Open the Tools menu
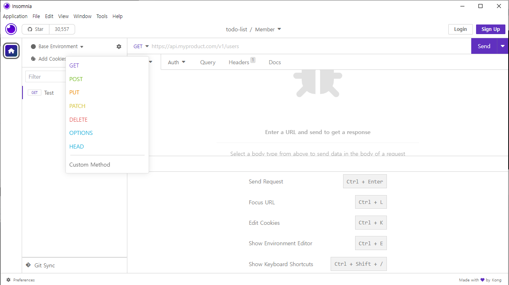The image size is (509, 285). point(102,16)
